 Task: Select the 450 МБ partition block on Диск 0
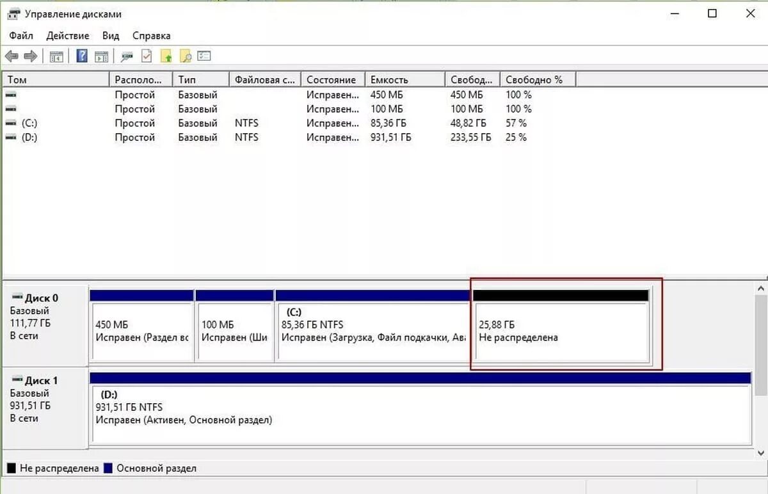(142, 326)
